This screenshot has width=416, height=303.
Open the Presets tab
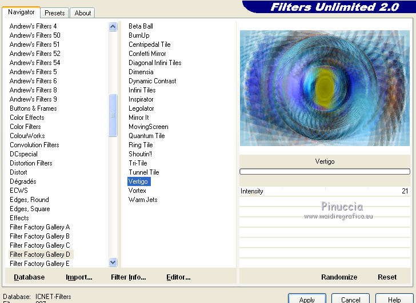55,13
